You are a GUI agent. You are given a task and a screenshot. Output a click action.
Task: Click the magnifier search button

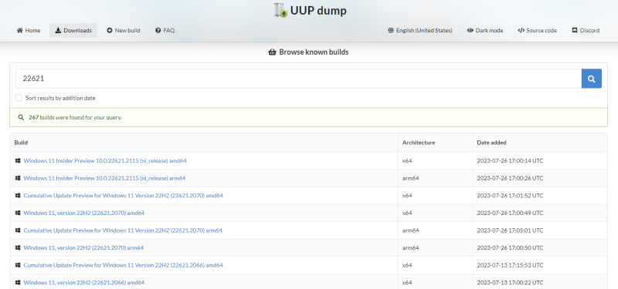pos(591,79)
